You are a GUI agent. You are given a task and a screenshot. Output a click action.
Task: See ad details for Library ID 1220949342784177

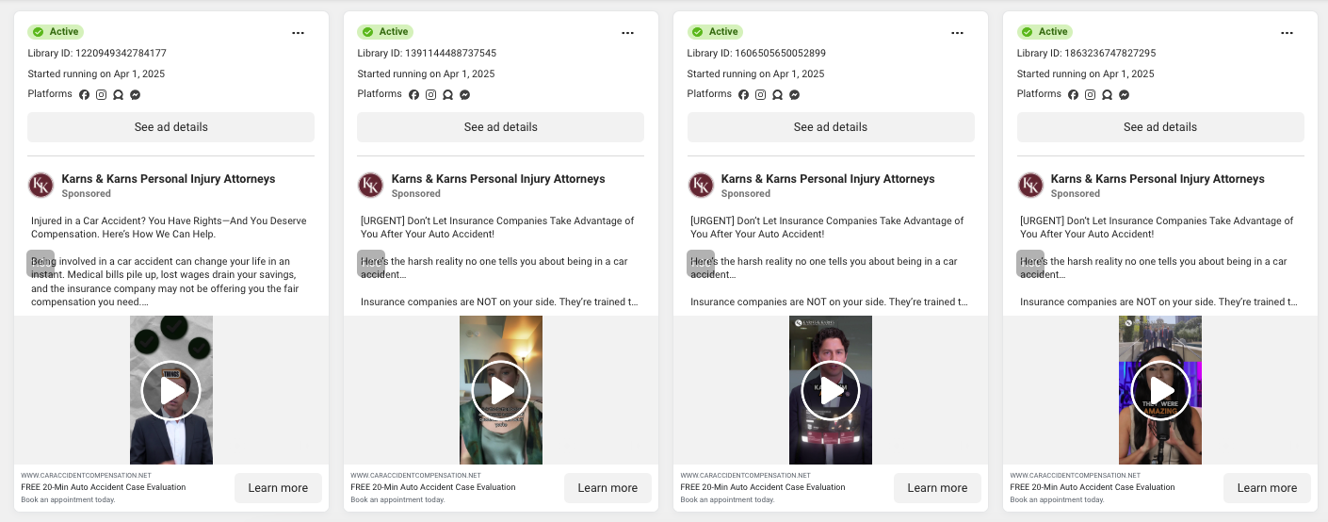click(x=170, y=127)
